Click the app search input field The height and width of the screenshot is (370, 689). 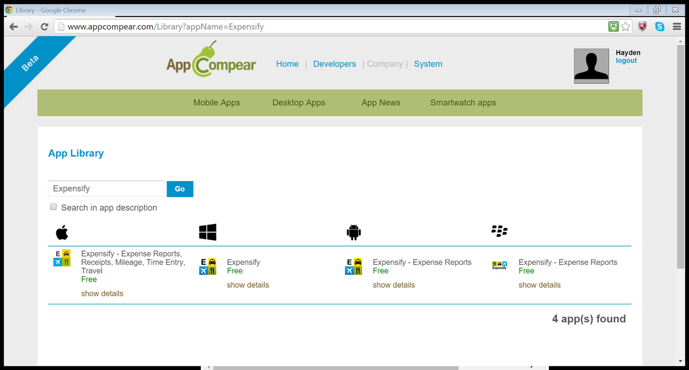106,188
